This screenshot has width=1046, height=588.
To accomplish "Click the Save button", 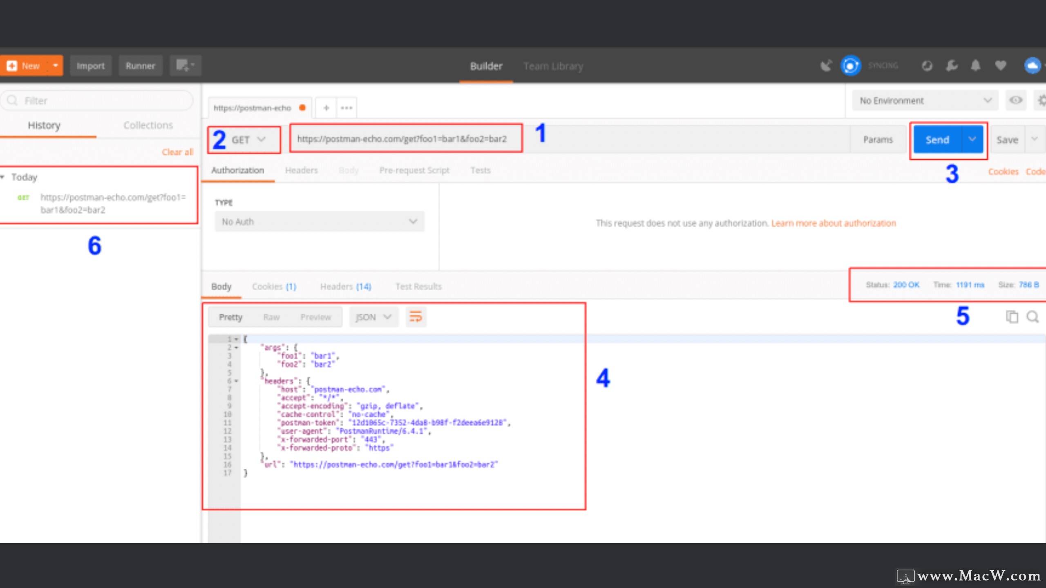I will [1007, 140].
